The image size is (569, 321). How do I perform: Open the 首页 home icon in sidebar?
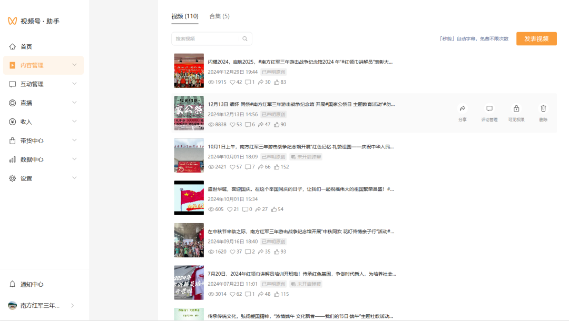coord(13,46)
